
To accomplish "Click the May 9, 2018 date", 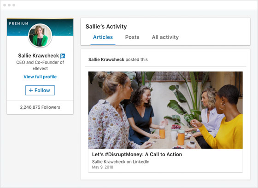I will (x=102, y=167).
